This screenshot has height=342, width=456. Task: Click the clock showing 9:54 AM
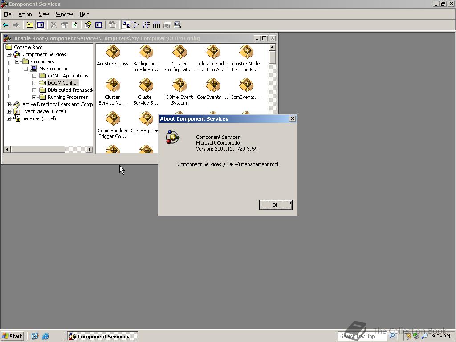pos(441,336)
